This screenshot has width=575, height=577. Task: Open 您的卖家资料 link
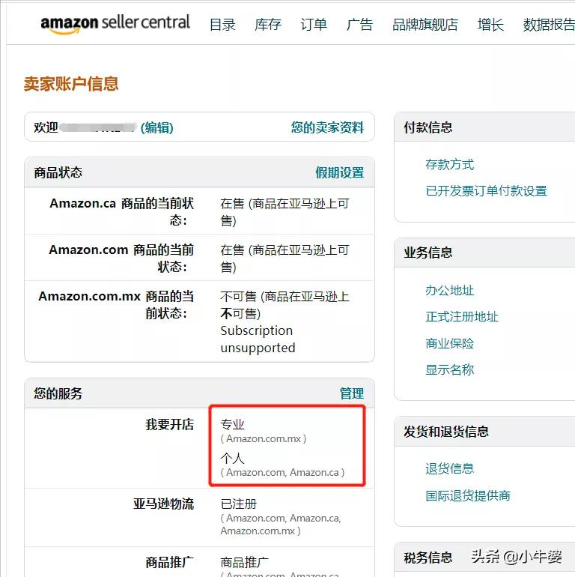point(327,127)
